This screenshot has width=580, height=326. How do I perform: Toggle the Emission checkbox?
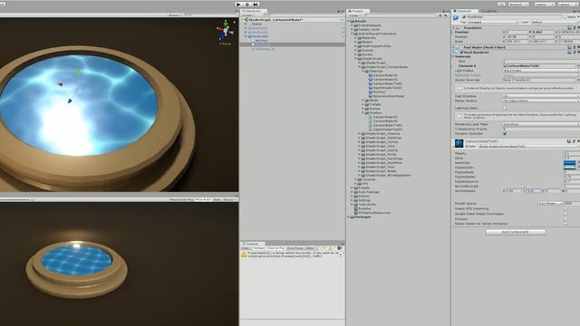coord(565,219)
